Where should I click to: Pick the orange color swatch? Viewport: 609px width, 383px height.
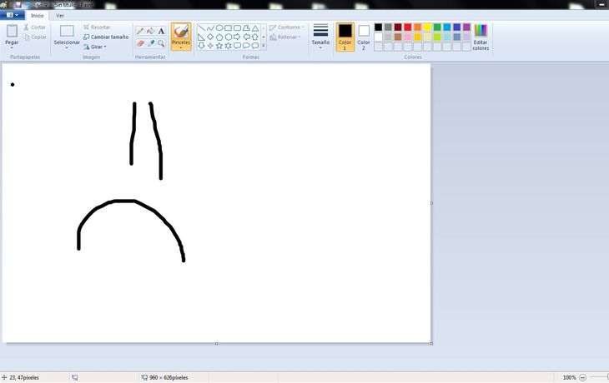[417, 27]
